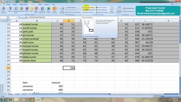Click Evaluate Formula
Screen dimensions: 181x102
point(102,12)
